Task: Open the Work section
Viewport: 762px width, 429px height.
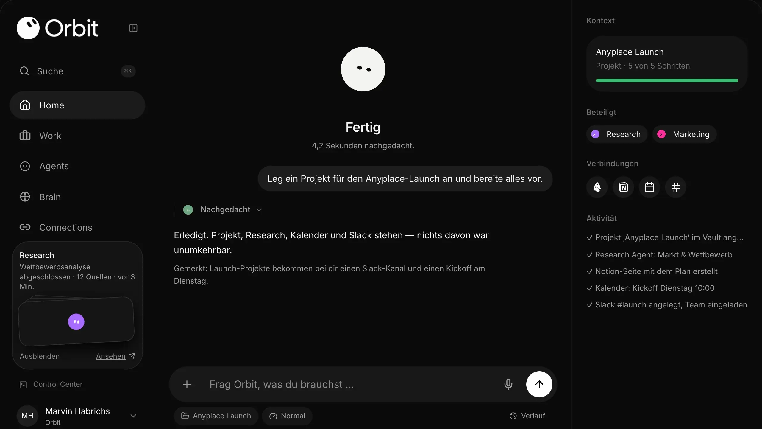Action: pyautogui.click(x=77, y=136)
